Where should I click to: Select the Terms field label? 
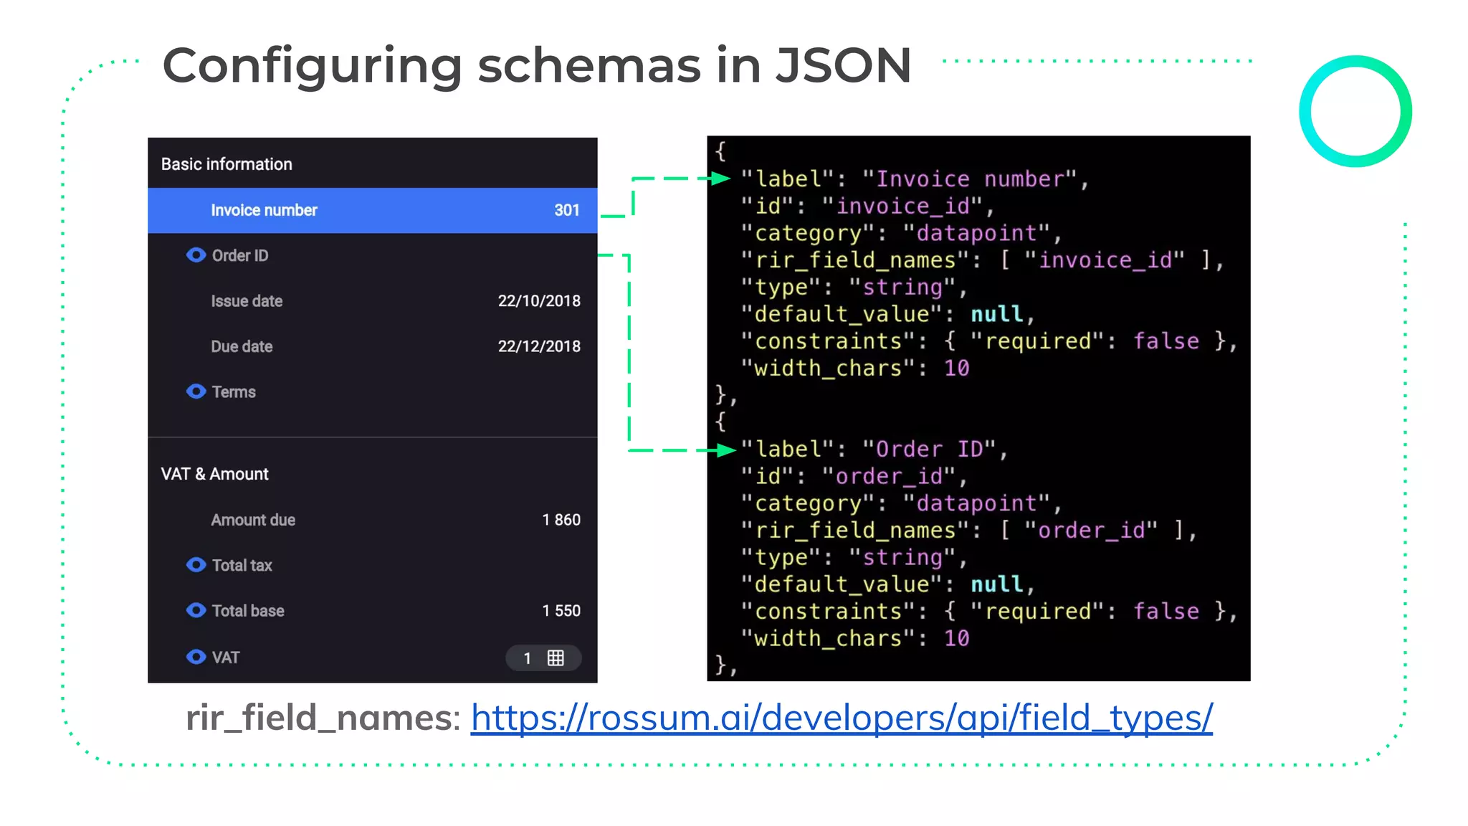(x=234, y=391)
